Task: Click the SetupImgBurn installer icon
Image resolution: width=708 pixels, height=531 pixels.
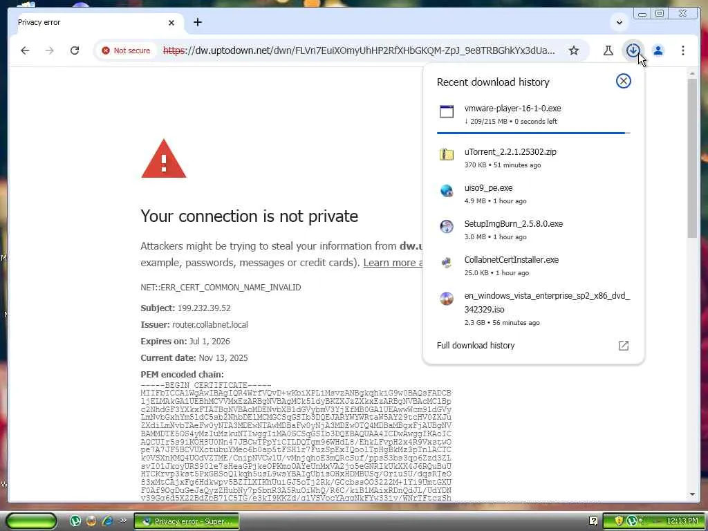Action: coord(447,226)
